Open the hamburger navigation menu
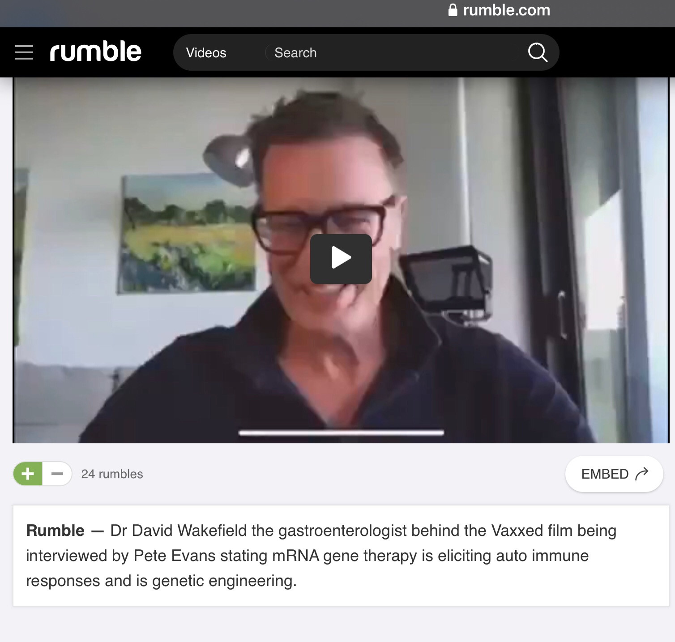 24,52
